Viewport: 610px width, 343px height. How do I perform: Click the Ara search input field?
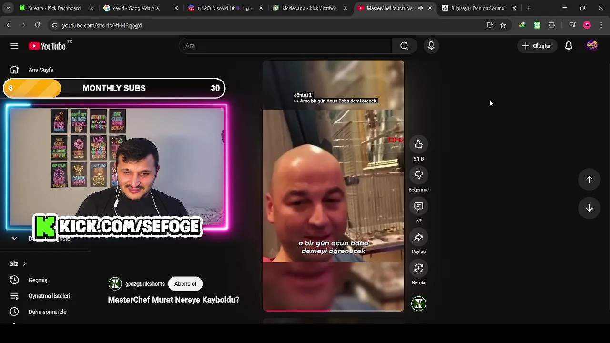[x=286, y=46]
